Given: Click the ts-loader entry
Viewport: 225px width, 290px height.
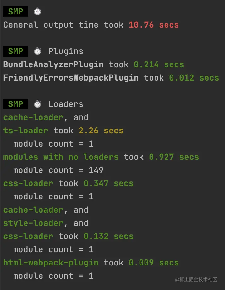Looking at the screenshot, I should [26, 131].
